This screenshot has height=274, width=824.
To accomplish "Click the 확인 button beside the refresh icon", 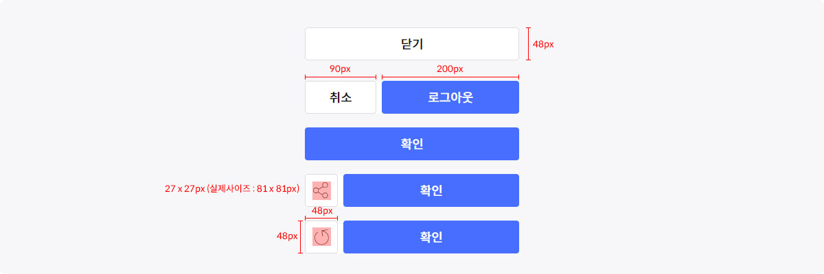I will click(431, 237).
